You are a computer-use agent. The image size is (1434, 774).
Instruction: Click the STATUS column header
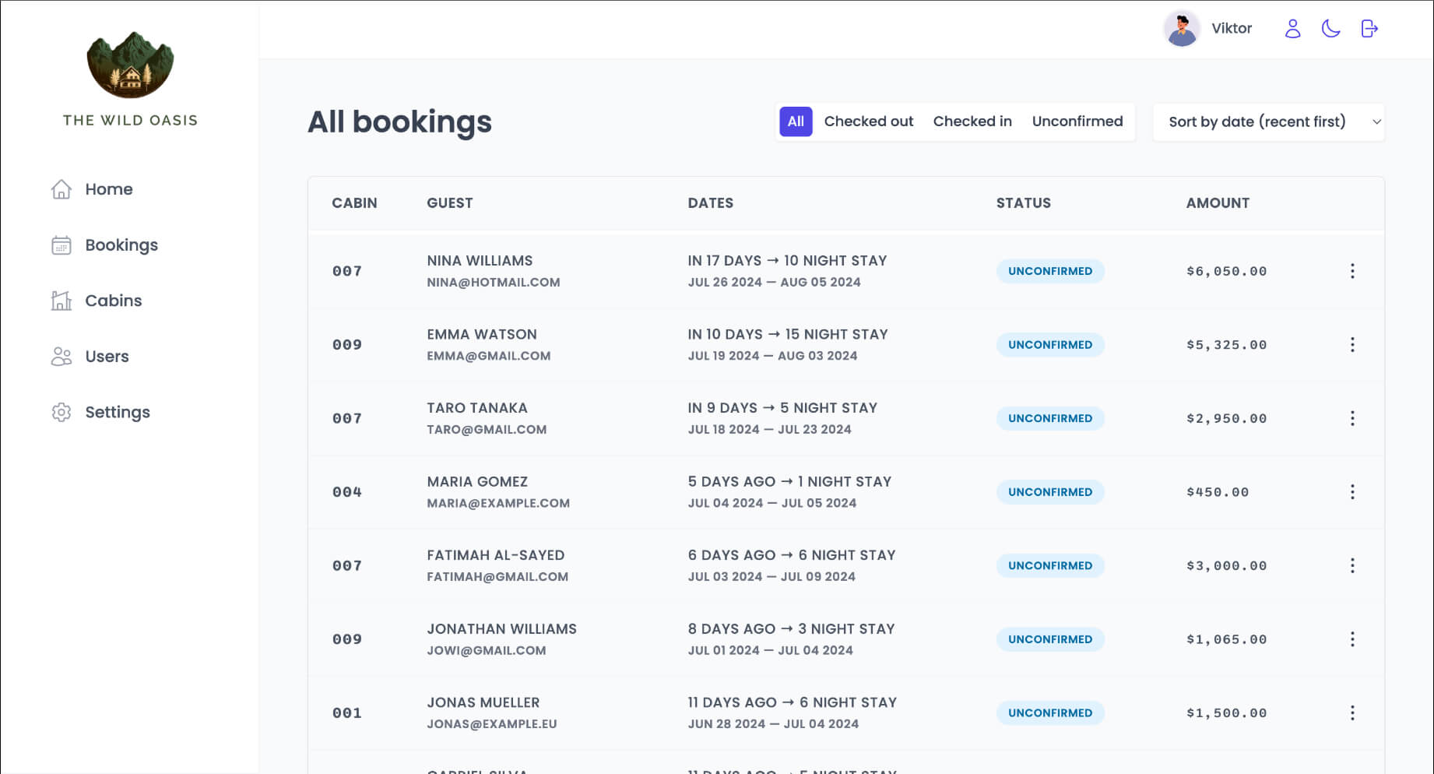[x=1024, y=203]
